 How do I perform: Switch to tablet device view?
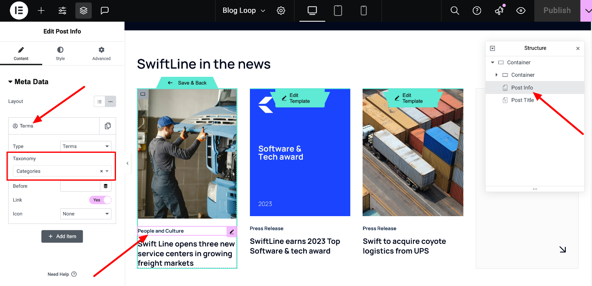pos(338,11)
